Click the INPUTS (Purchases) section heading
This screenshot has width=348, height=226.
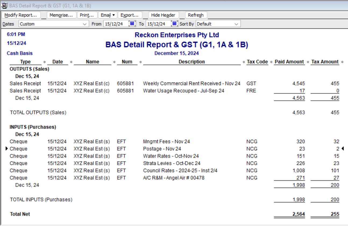click(x=33, y=127)
